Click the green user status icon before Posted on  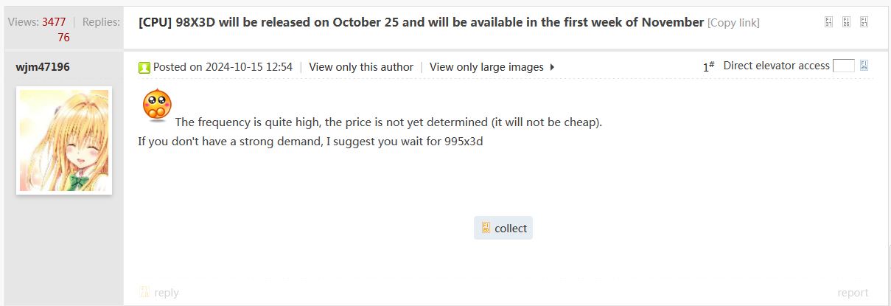[x=144, y=67]
